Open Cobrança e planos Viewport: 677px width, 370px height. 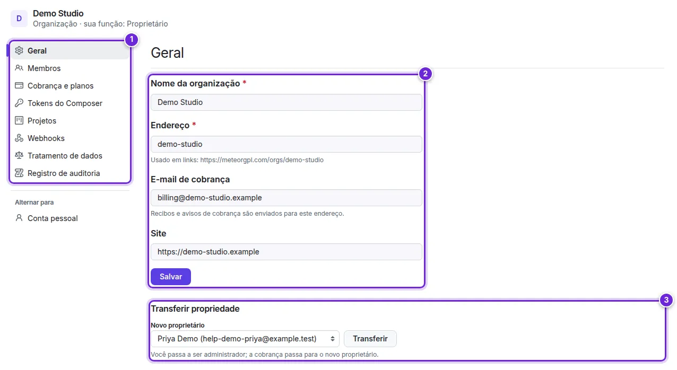pyautogui.click(x=70, y=86)
